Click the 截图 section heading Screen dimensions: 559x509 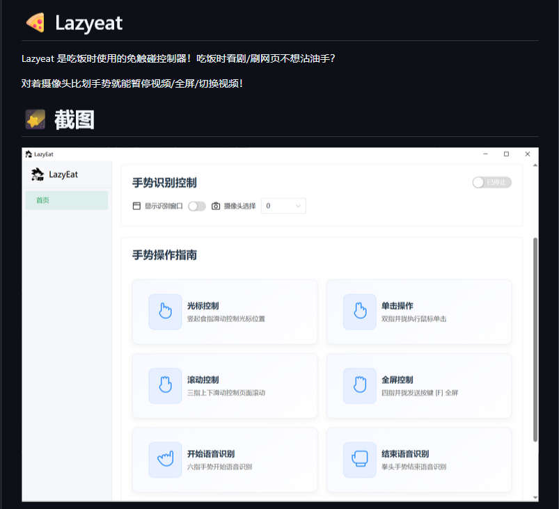(x=74, y=120)
